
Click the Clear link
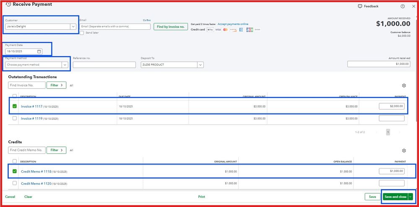[29, 197]
